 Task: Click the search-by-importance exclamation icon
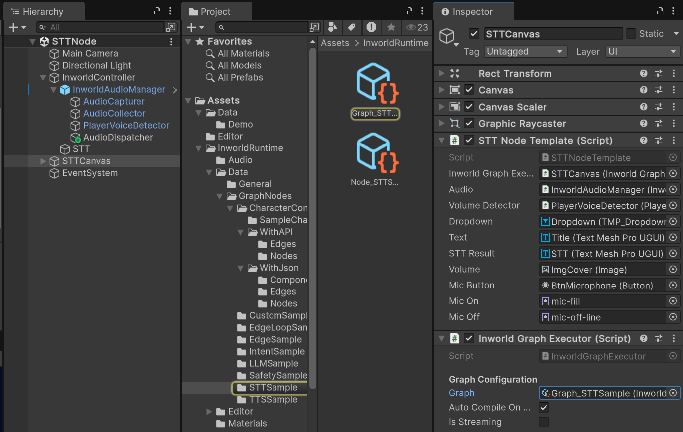[x=371, y=27]
